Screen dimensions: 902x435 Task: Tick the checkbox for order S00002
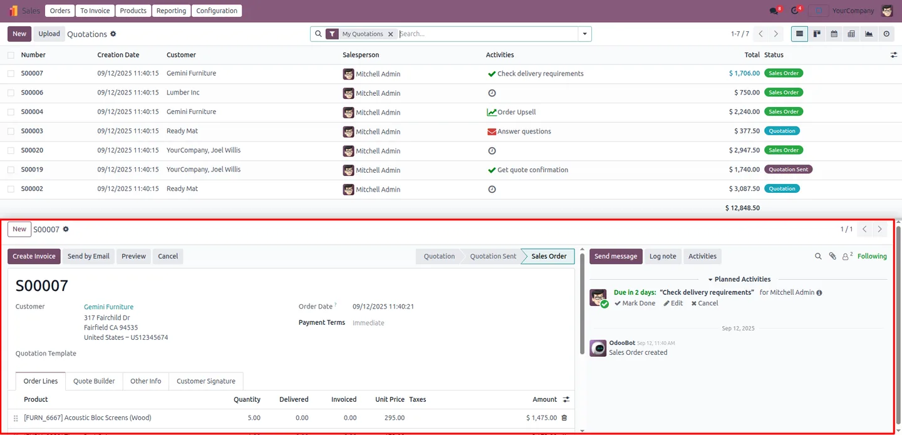click(11, 189)
